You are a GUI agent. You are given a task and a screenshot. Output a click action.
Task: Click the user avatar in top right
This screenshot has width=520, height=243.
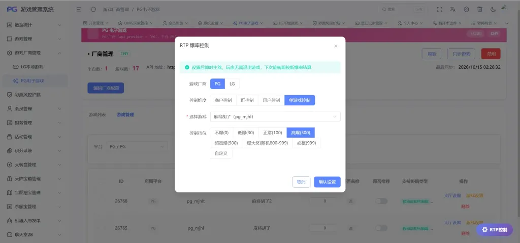pyautogui.click(x=504, y=7)
